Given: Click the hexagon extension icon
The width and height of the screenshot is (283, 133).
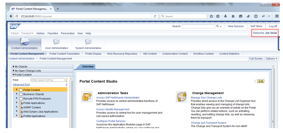Looking at the screenshot, I should tap(256, 16).
